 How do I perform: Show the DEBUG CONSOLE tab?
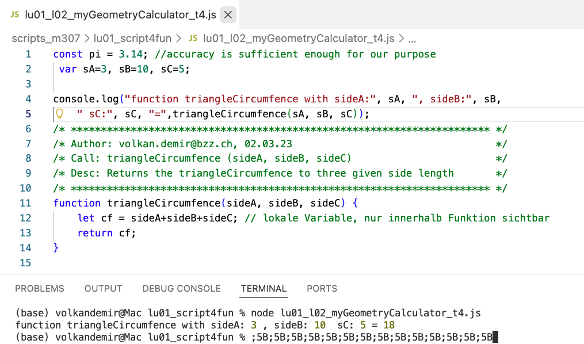[x=181, y=288]
